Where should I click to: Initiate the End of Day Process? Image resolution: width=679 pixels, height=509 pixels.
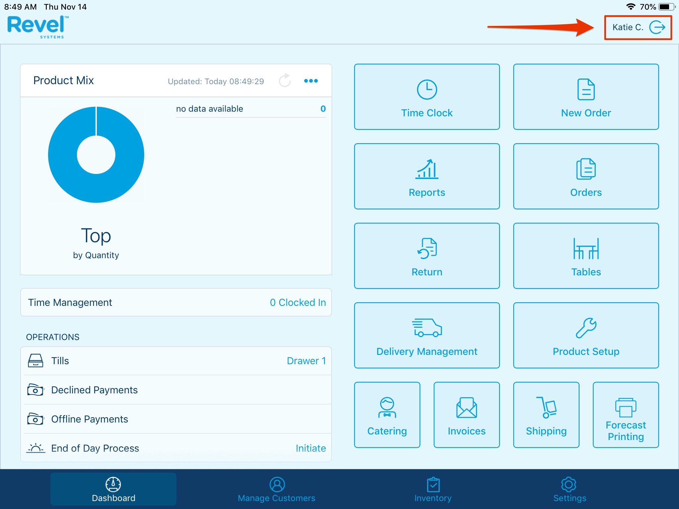[310, 448]
